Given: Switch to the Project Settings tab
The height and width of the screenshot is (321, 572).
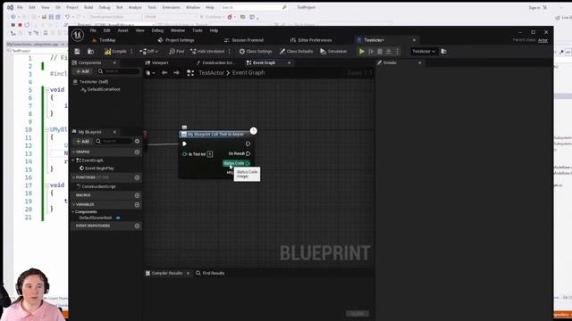Looking at the screenshot, I should [x=176, y=40].
